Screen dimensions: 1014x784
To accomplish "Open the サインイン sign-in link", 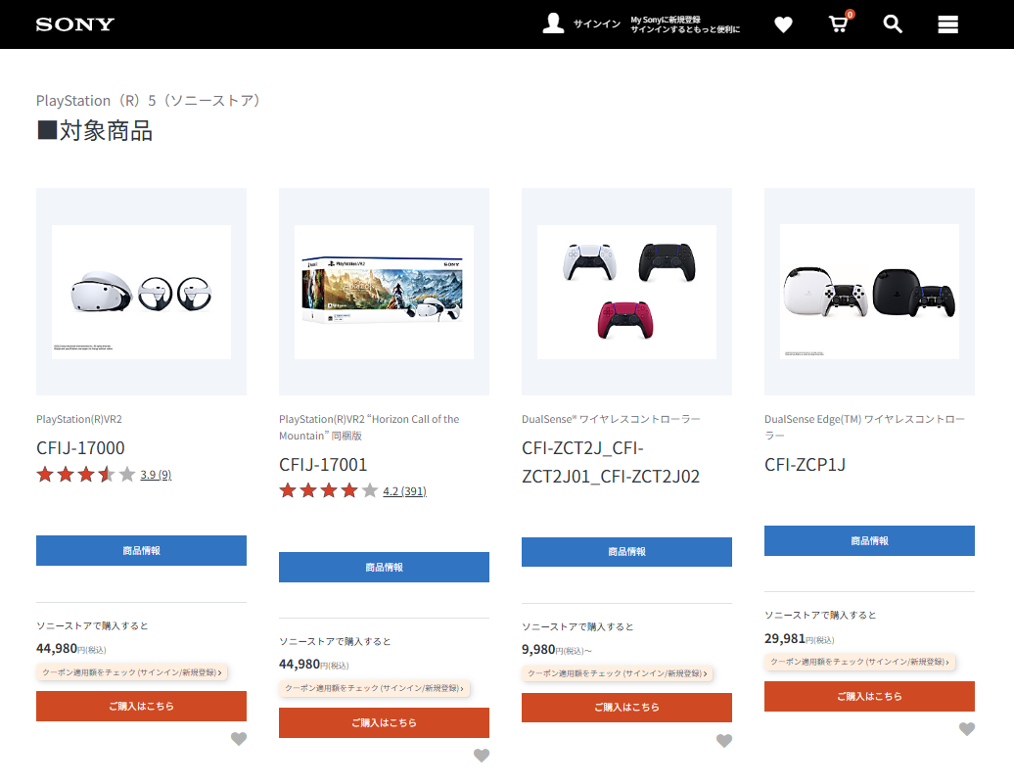I will click(596, 23).
